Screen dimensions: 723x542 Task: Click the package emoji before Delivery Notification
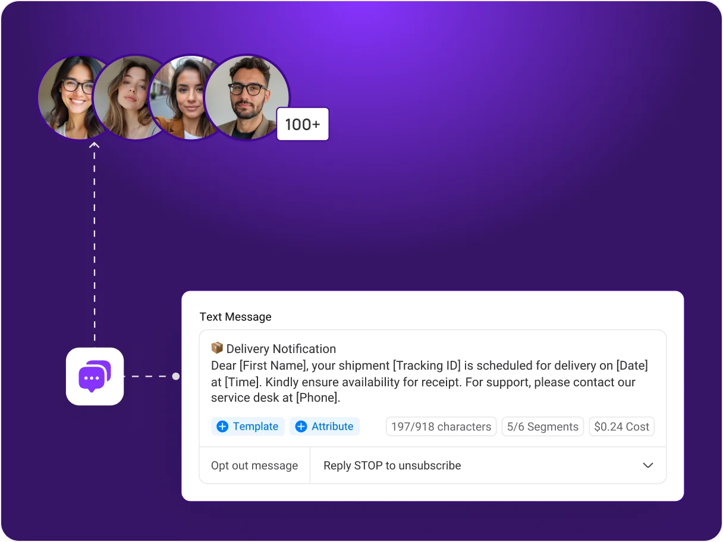(217, 348)
